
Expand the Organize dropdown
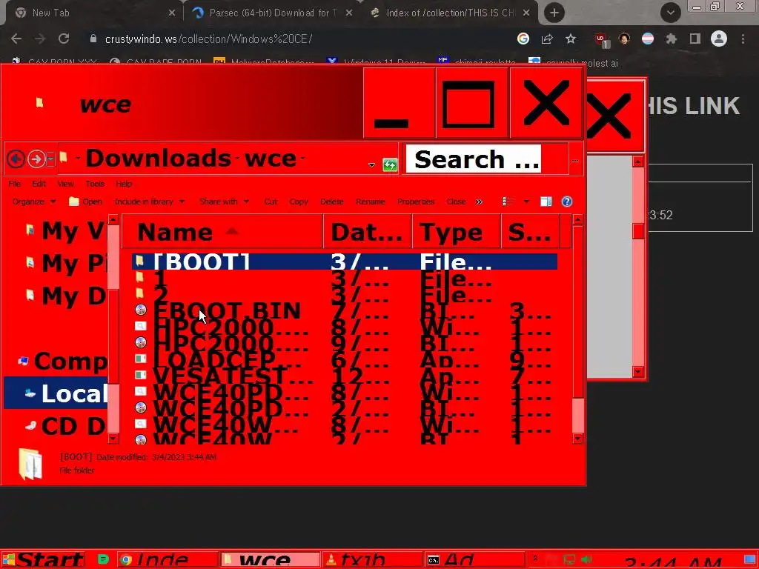[x=34, y=202]
